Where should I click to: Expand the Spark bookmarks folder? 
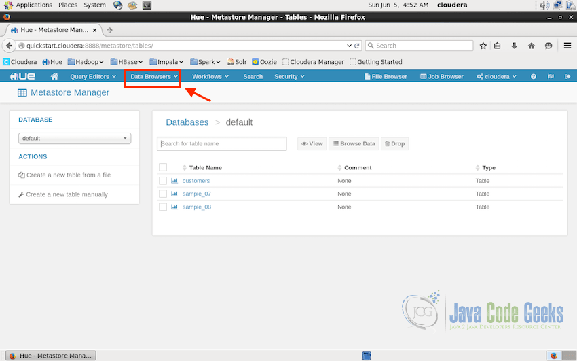point(205,62)
